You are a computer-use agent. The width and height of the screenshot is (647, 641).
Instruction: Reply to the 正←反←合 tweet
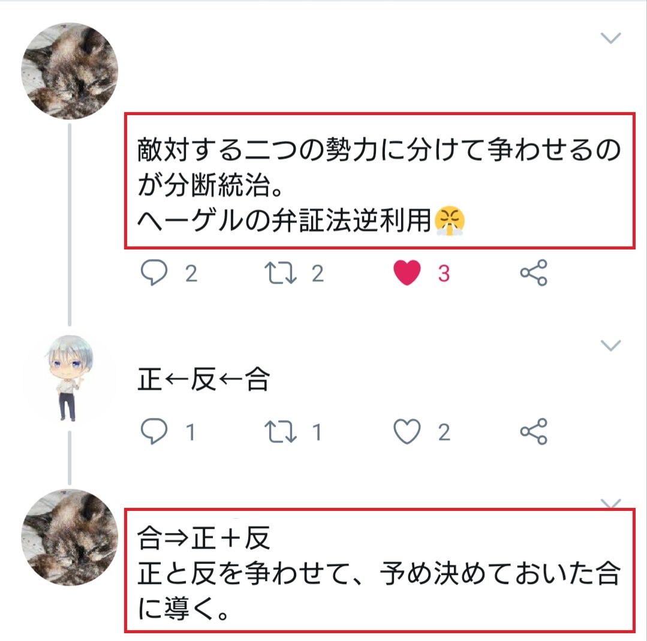(154, 432)
